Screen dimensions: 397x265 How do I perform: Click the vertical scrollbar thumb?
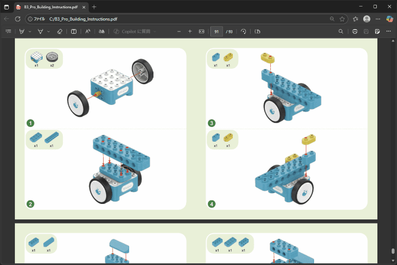coord(393,251)
